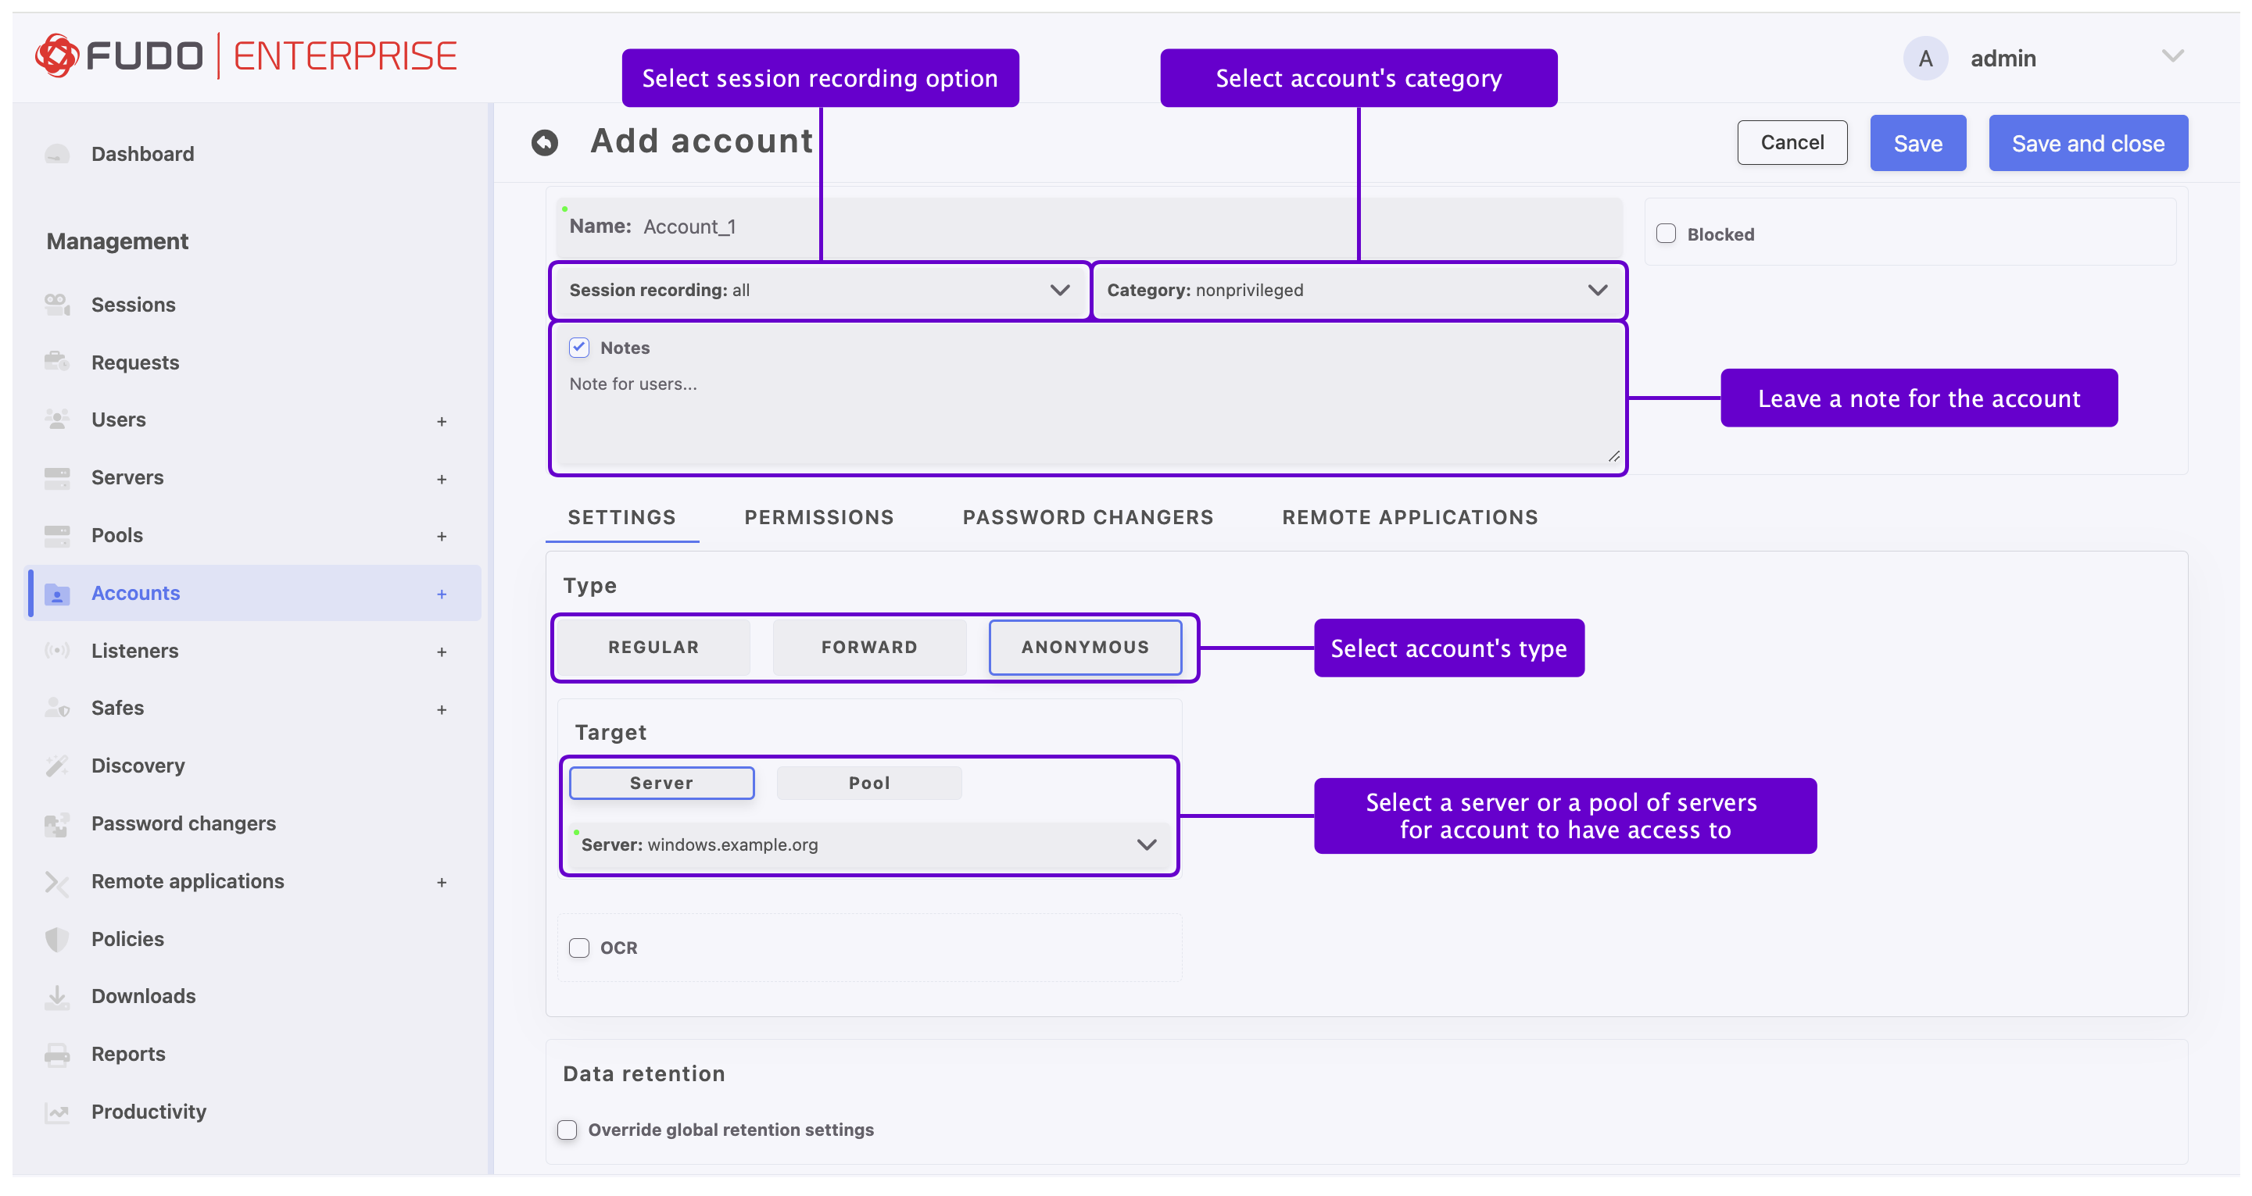Uncheck the Notes checkbox

(x=578, y=347)
